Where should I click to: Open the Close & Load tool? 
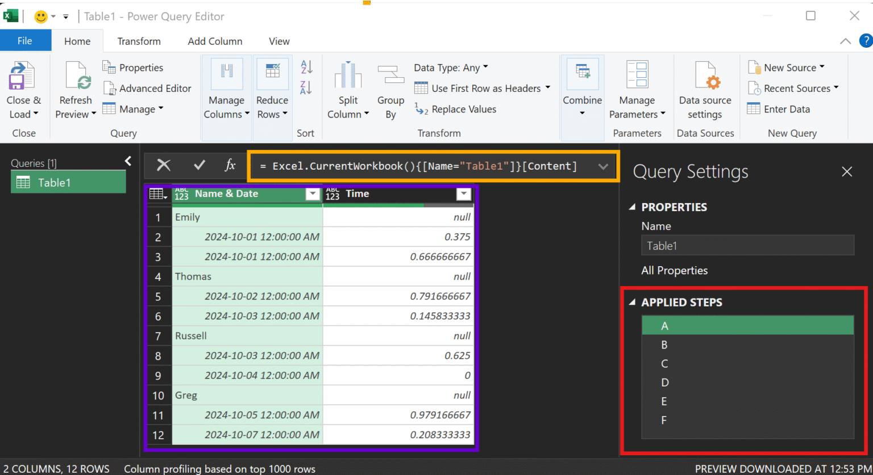23,89
